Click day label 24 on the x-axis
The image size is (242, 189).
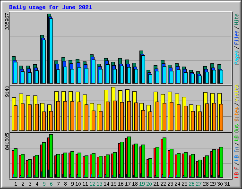click(x=177, y=184)
